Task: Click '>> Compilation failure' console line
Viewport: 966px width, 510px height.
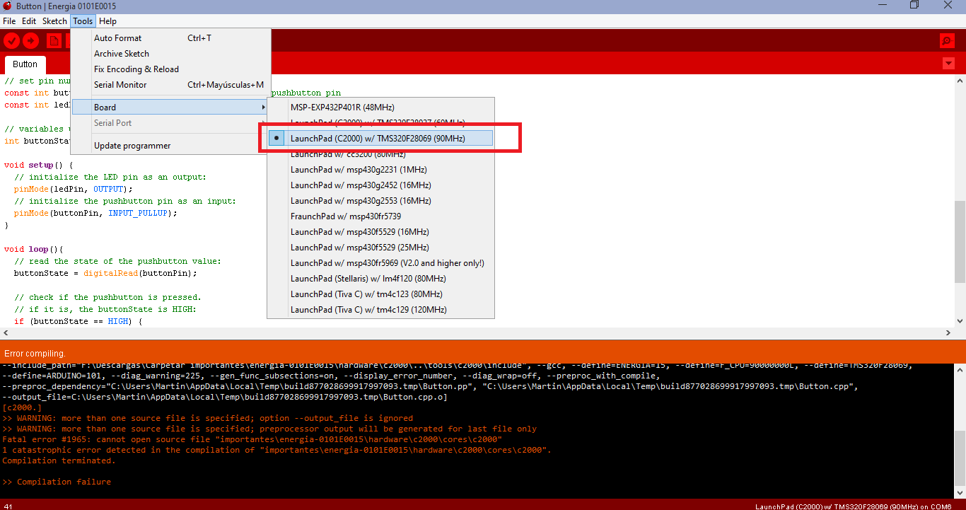Action: click(57, 482)
